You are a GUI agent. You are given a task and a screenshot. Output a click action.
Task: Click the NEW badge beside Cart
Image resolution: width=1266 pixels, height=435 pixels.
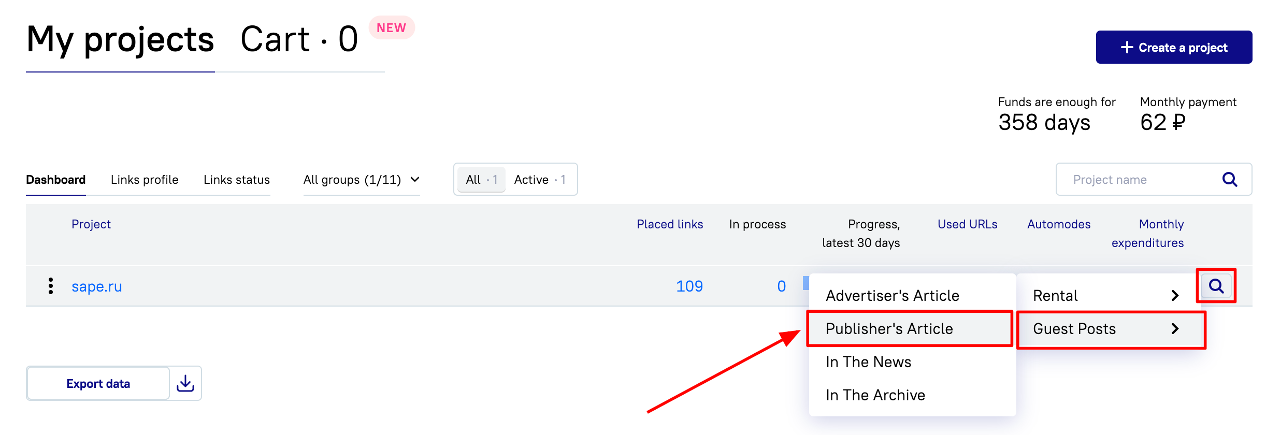point(392,28)
